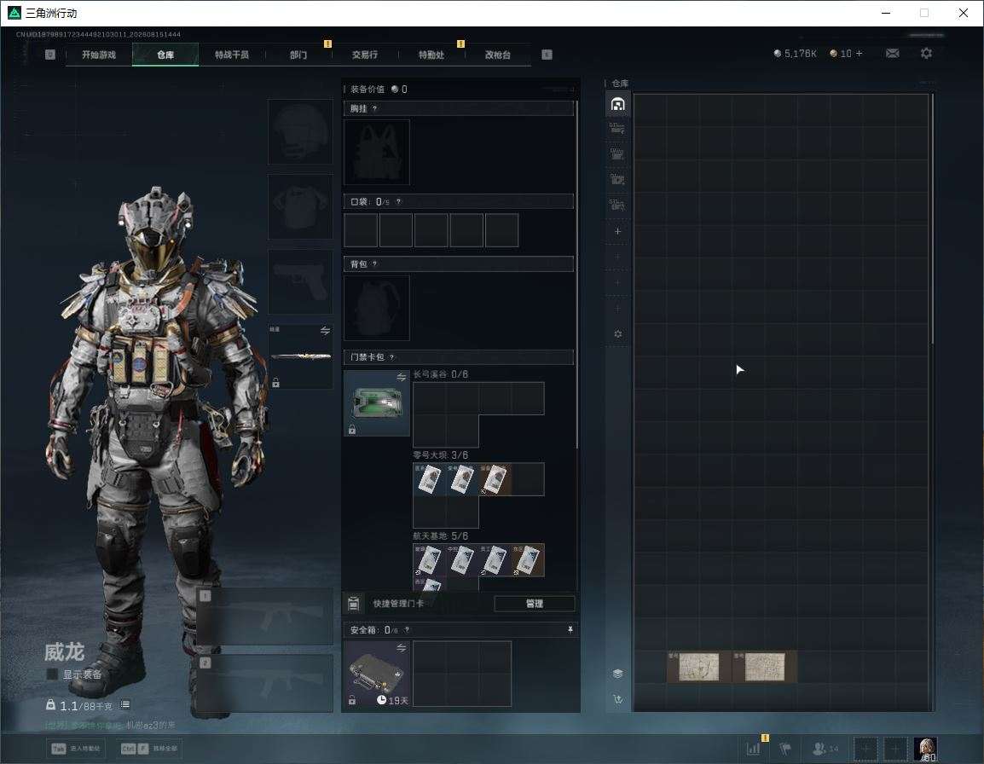Click the second empty squad member plus slot
Image resolution: width=984 pixels, height=764 pixels.
click(x=895, y=749)
